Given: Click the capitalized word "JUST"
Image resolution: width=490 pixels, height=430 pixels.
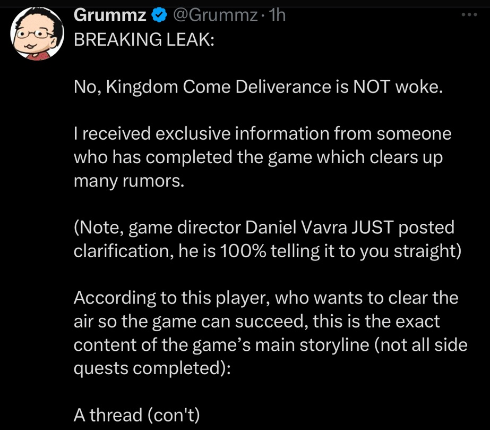Looking at the screenshot, I should pyautogui.click(x=369, y=227).
